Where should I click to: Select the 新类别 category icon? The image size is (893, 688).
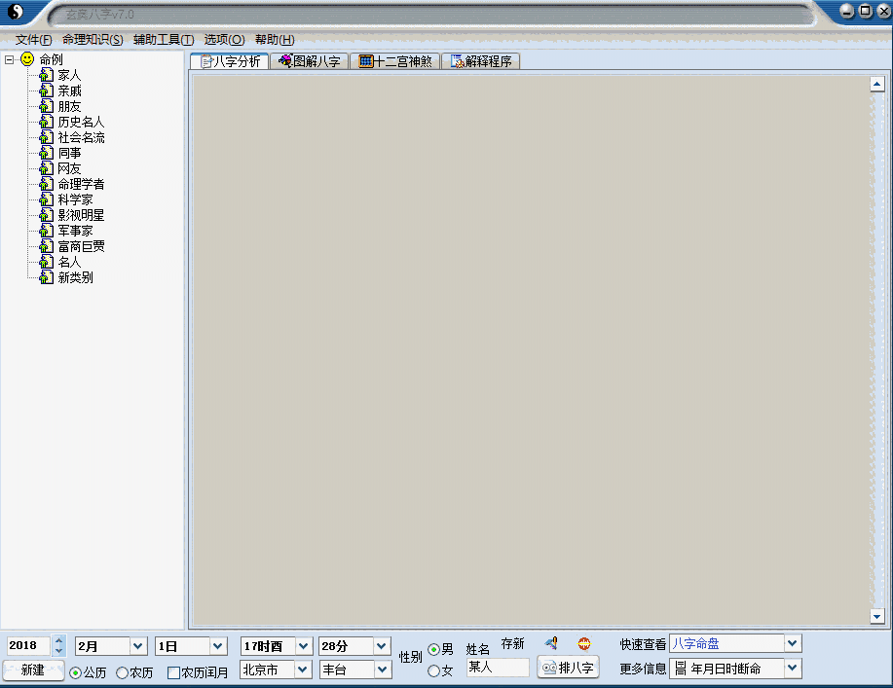click(46, 276)
